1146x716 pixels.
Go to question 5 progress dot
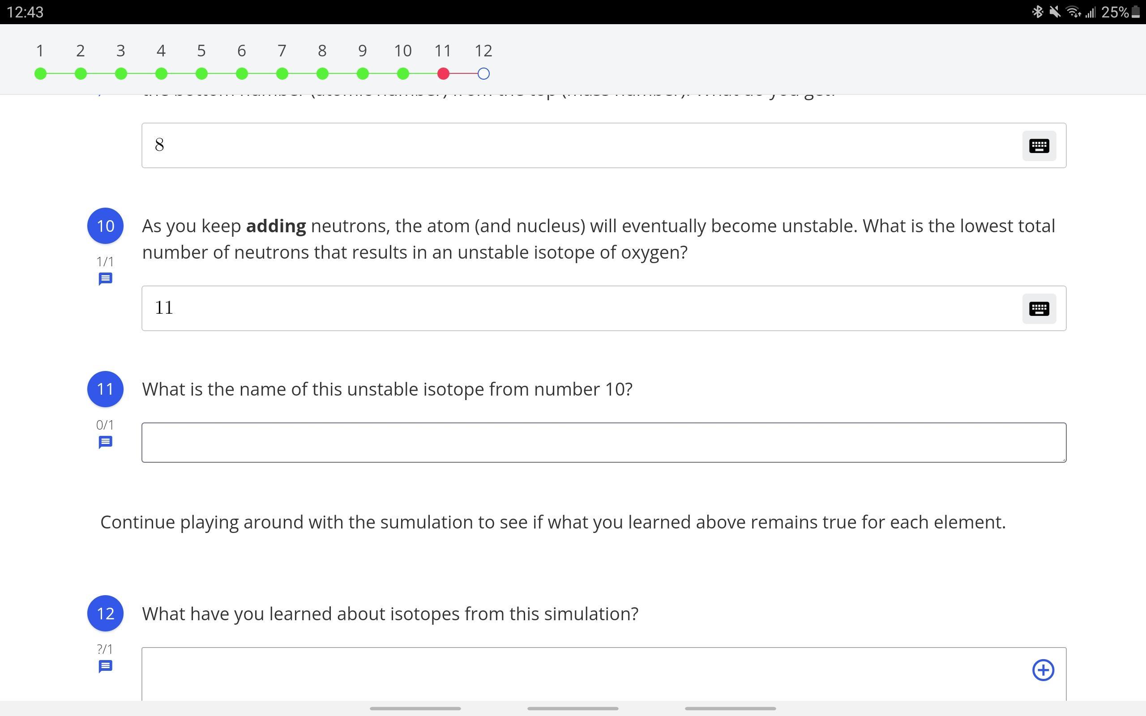(x=201, y=73)
